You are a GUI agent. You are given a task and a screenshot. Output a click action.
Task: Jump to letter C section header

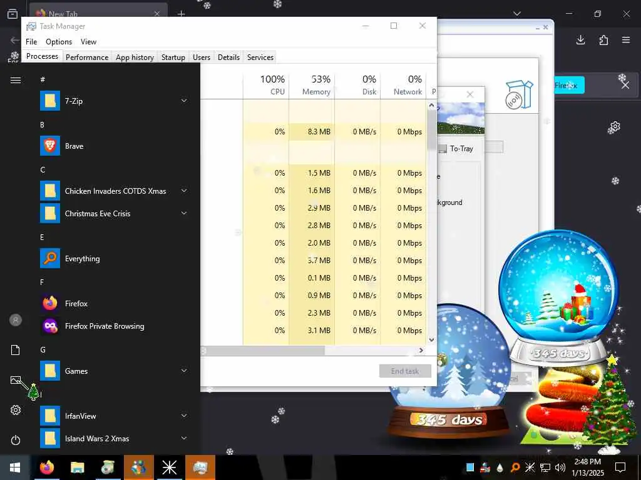pos(43,170)
